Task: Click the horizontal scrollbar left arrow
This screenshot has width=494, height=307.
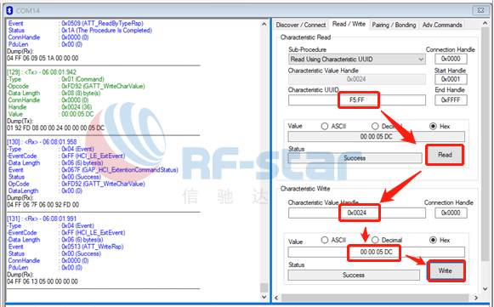Action: click(276, 298)
